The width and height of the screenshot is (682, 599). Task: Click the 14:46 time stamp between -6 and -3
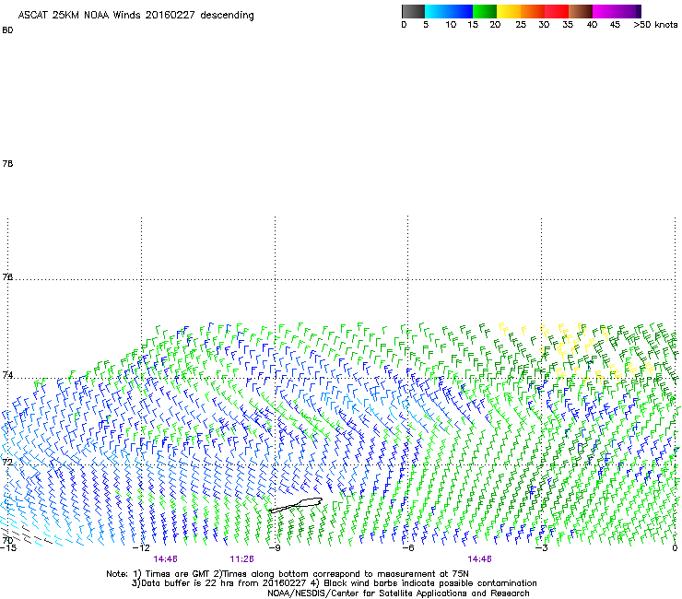(480, 559)
